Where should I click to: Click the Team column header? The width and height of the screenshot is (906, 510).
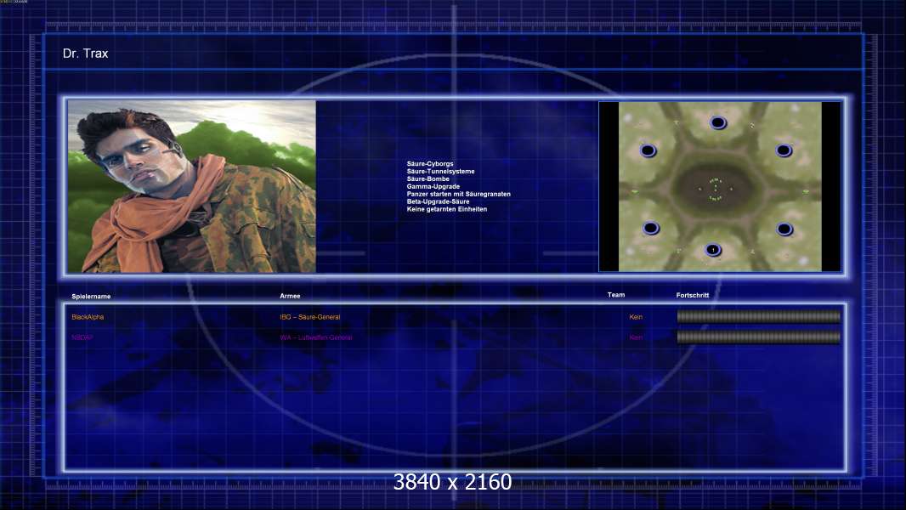click(x=616, y=295)
